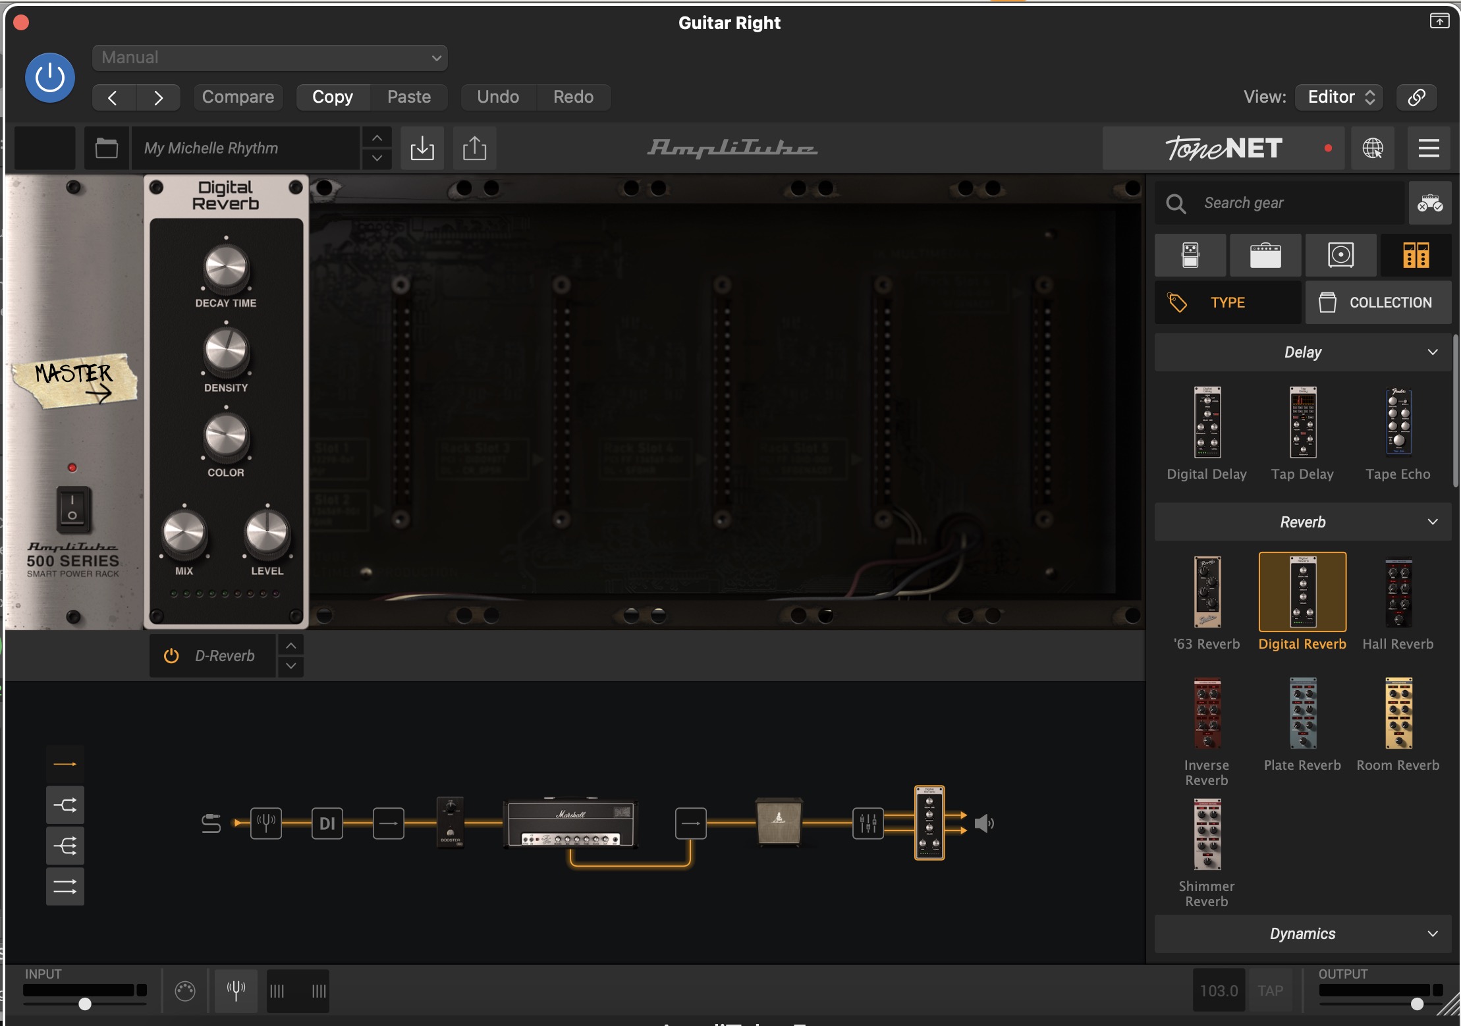Viewport: 1461px width, 1026px height.
Task: Click the save preset download icon
Action: (422, 148)
